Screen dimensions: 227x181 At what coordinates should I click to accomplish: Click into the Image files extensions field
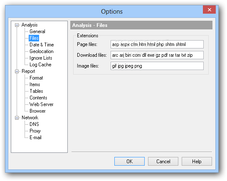click(157, 66)
